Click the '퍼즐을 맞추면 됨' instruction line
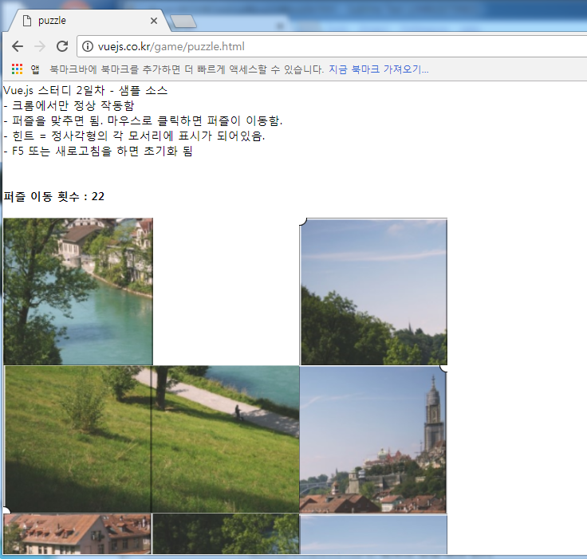Image resolution: width=587 pixels, height=559 pixels. tap(143, 120)
